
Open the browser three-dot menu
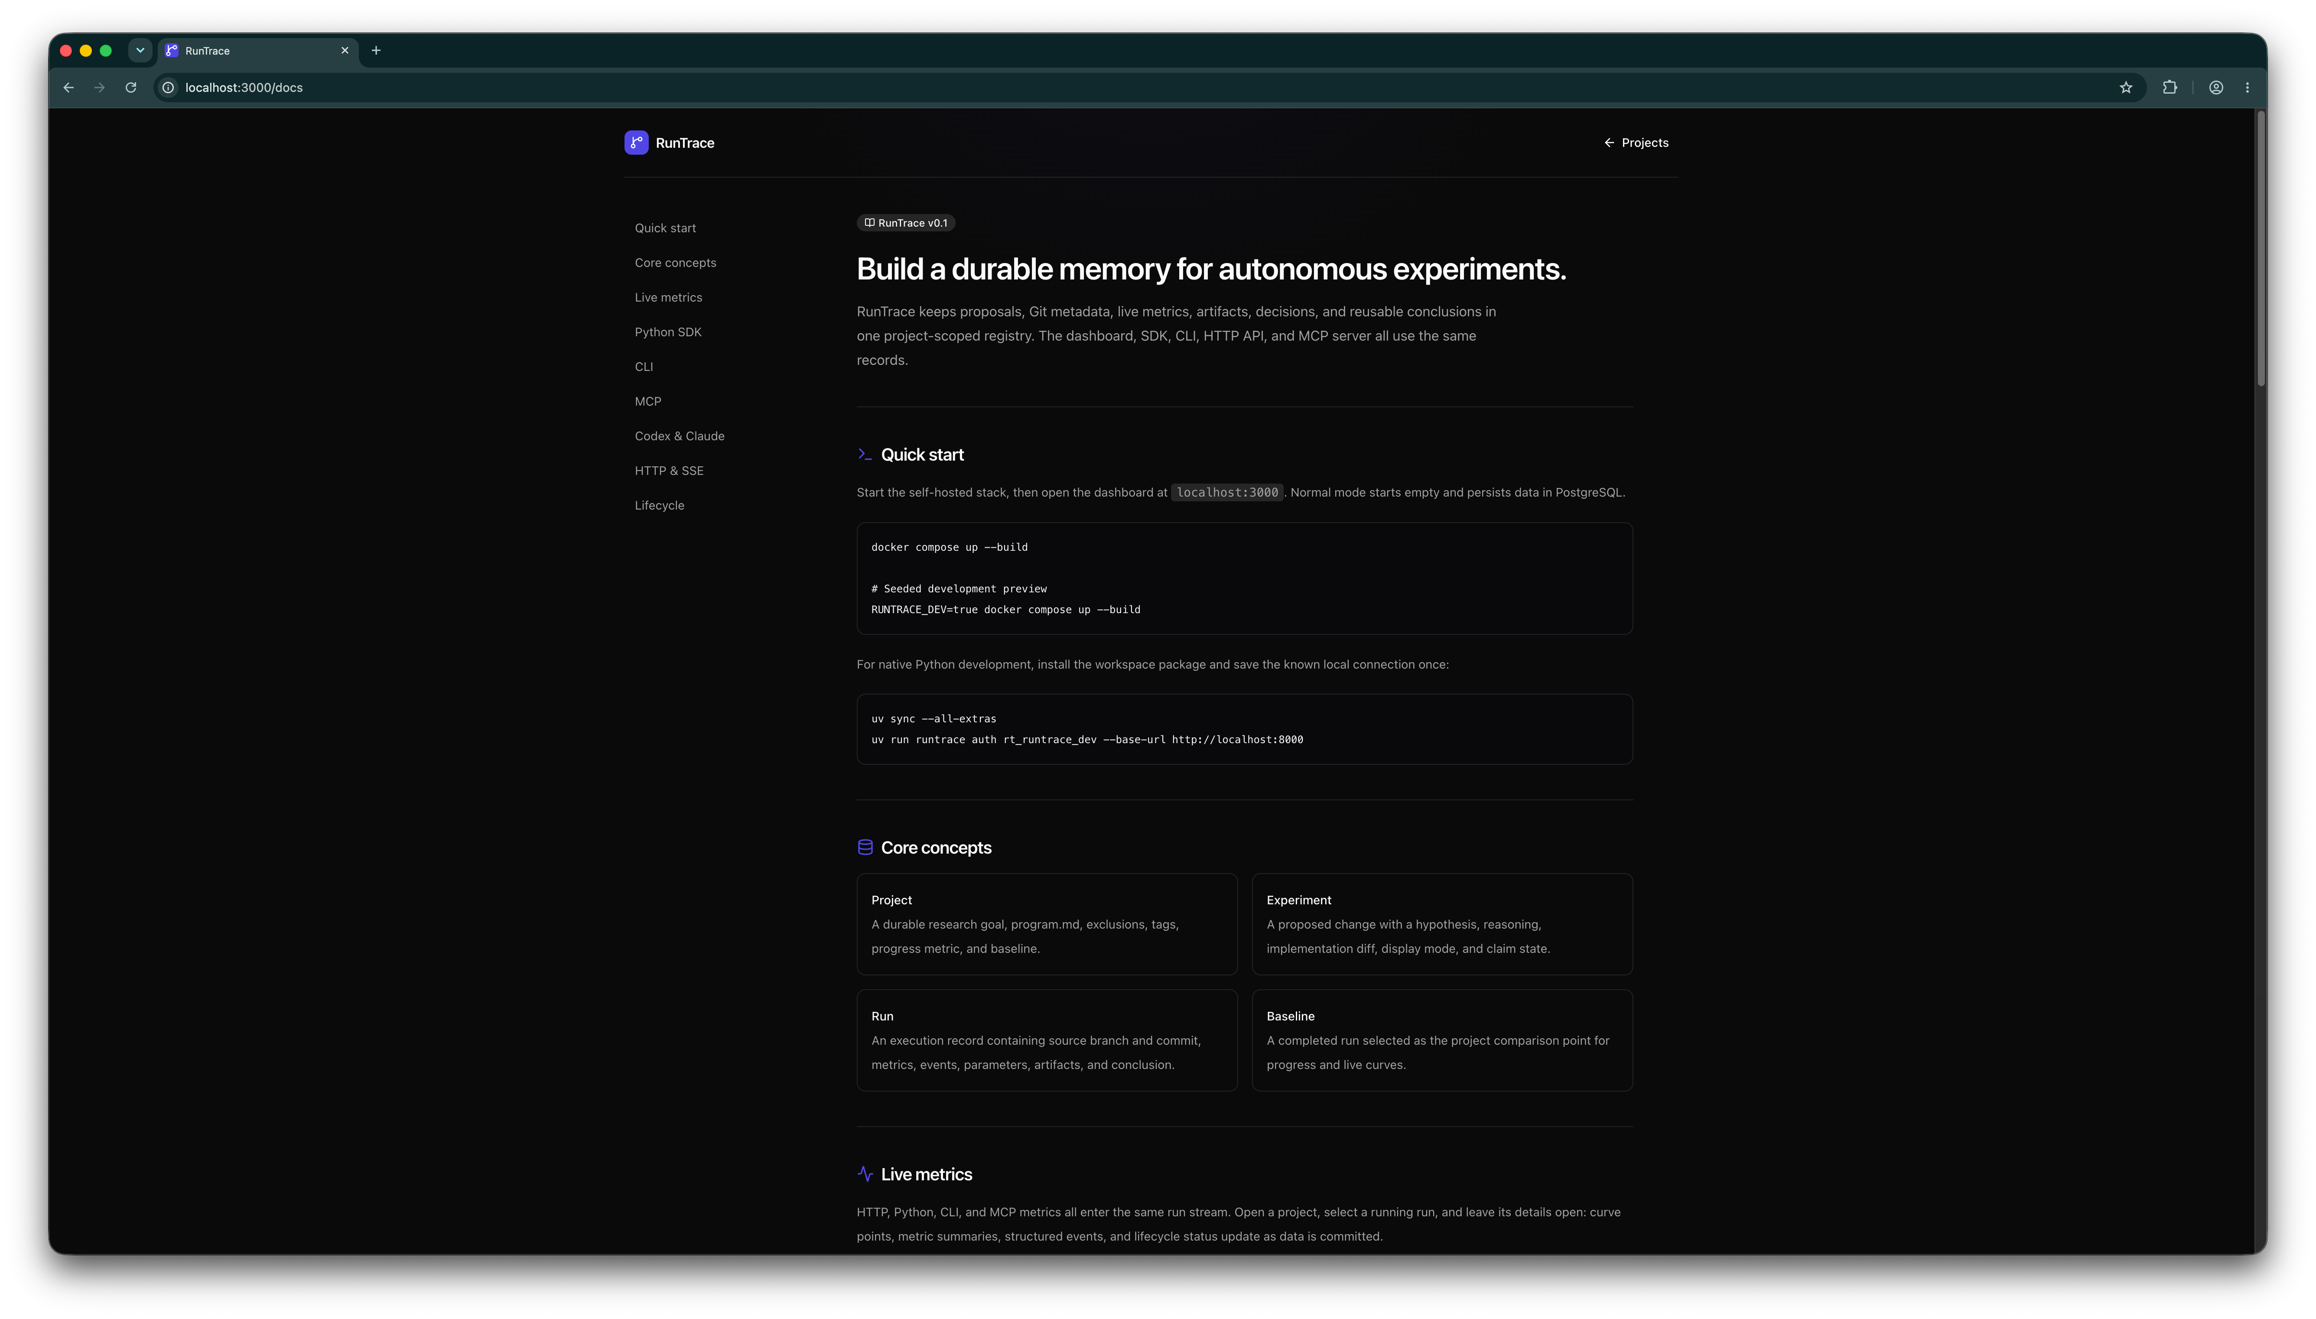2246,88
